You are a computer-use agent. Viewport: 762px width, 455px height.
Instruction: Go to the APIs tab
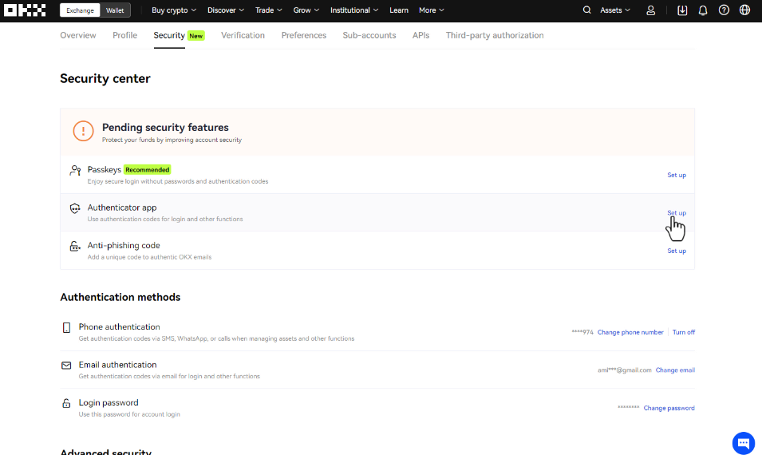click(x=420, y=35)
